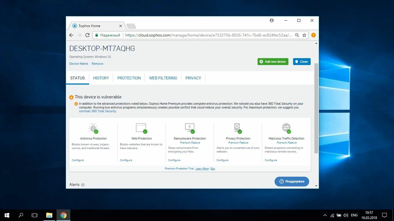Configure Malicious Traffic Detection
The image size is (394, 221).
pyautogui.click(x=271, y=160)
